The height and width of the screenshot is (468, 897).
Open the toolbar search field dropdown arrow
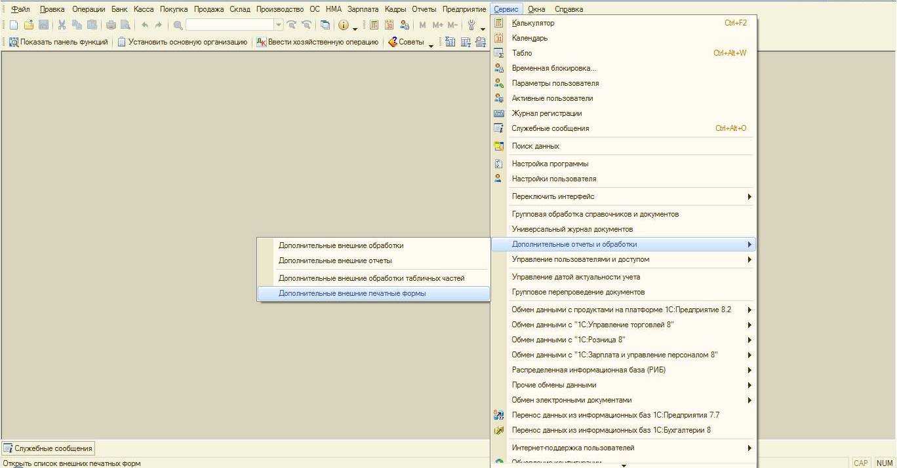[x=279, y=25]
